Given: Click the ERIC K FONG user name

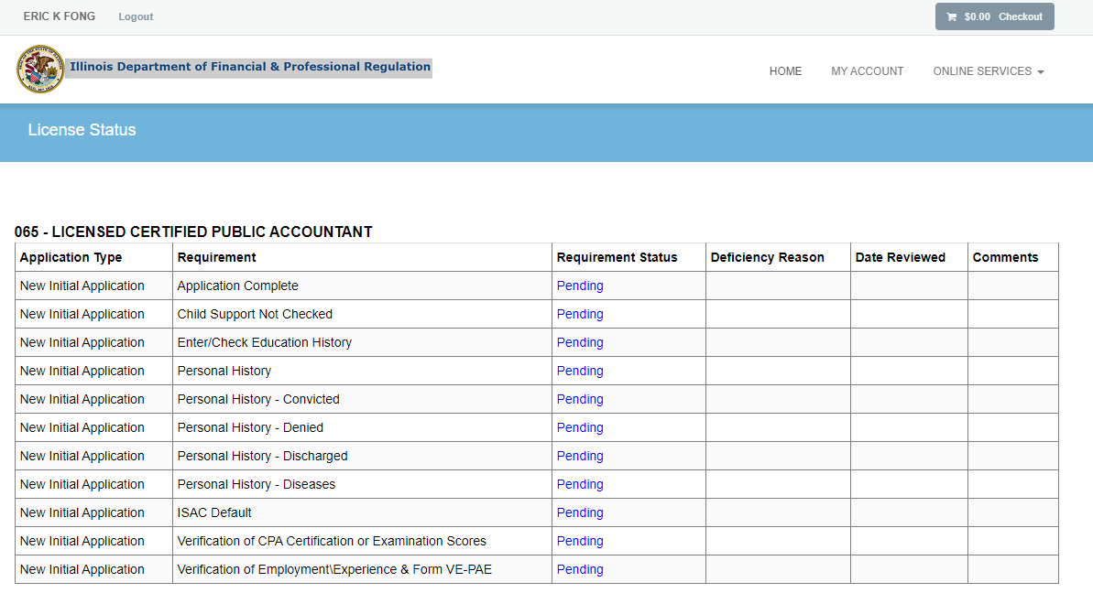Looking at the screenshot, I should 60,16.
